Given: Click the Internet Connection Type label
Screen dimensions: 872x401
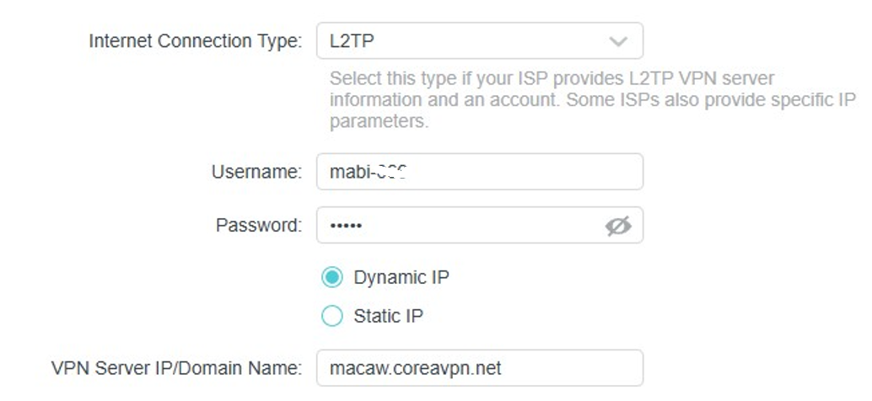Looking at the screenshot, I should (195, 41).
